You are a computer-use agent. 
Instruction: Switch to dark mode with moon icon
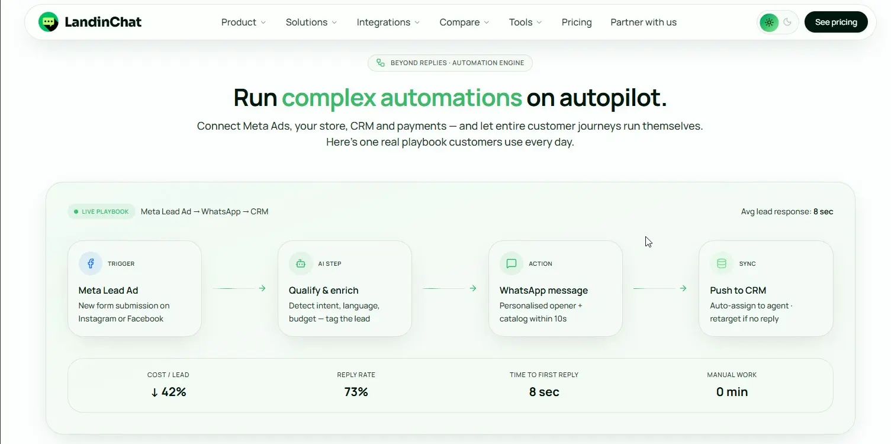click(x=787, y=22)
